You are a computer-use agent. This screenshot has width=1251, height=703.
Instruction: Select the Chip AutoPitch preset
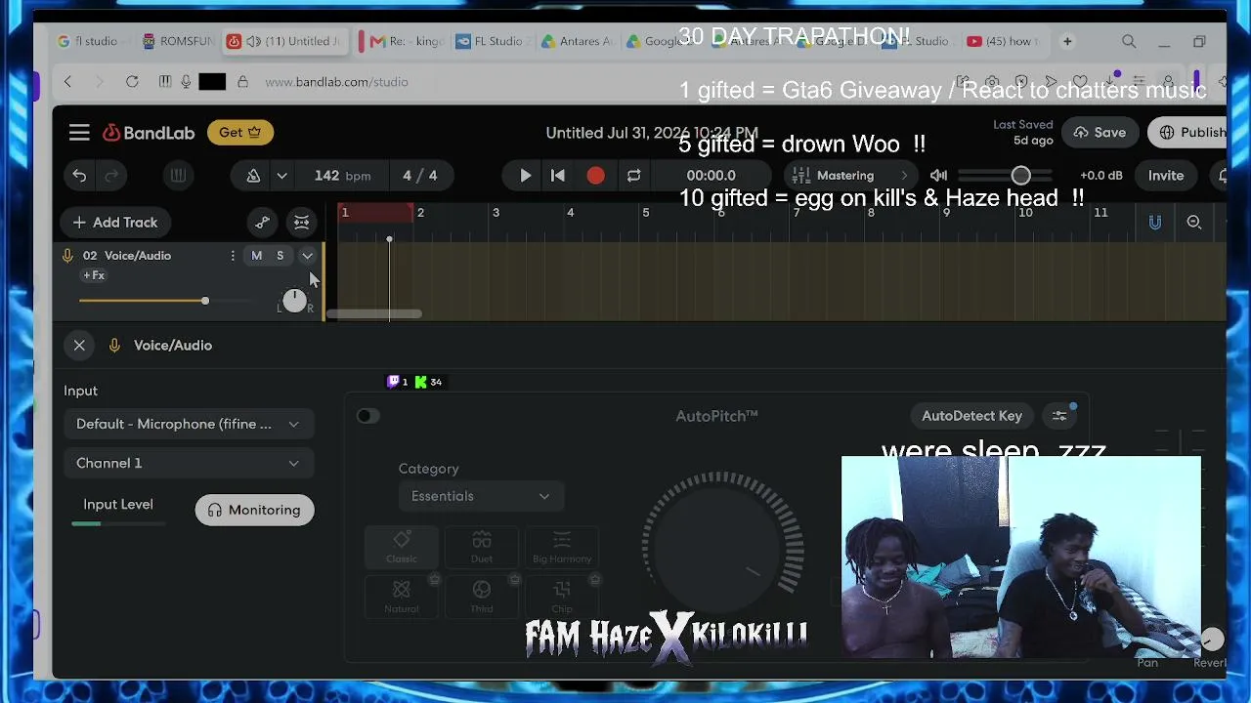pyautogui.click(x=562, y=597)
